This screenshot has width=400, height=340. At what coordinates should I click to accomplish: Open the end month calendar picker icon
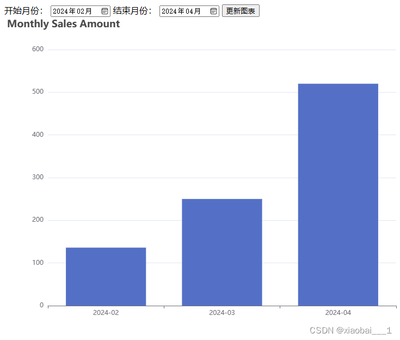click(213, 11)
